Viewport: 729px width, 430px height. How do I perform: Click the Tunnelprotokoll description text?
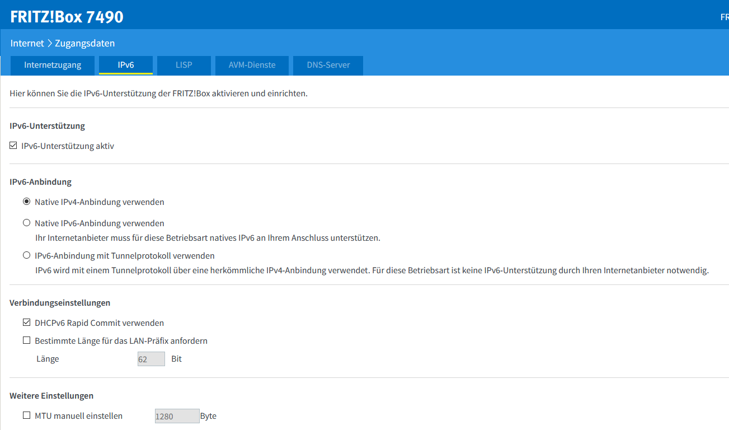(372, 270)
